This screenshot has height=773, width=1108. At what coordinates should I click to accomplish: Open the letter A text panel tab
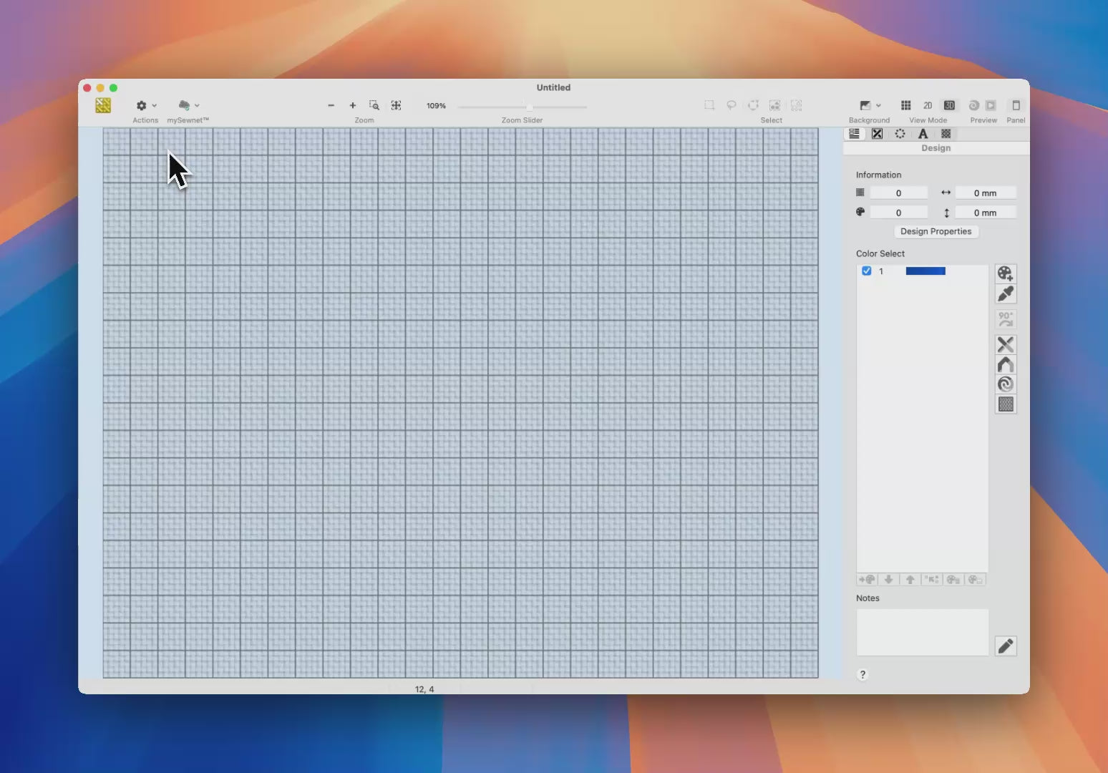click(923, 134)
